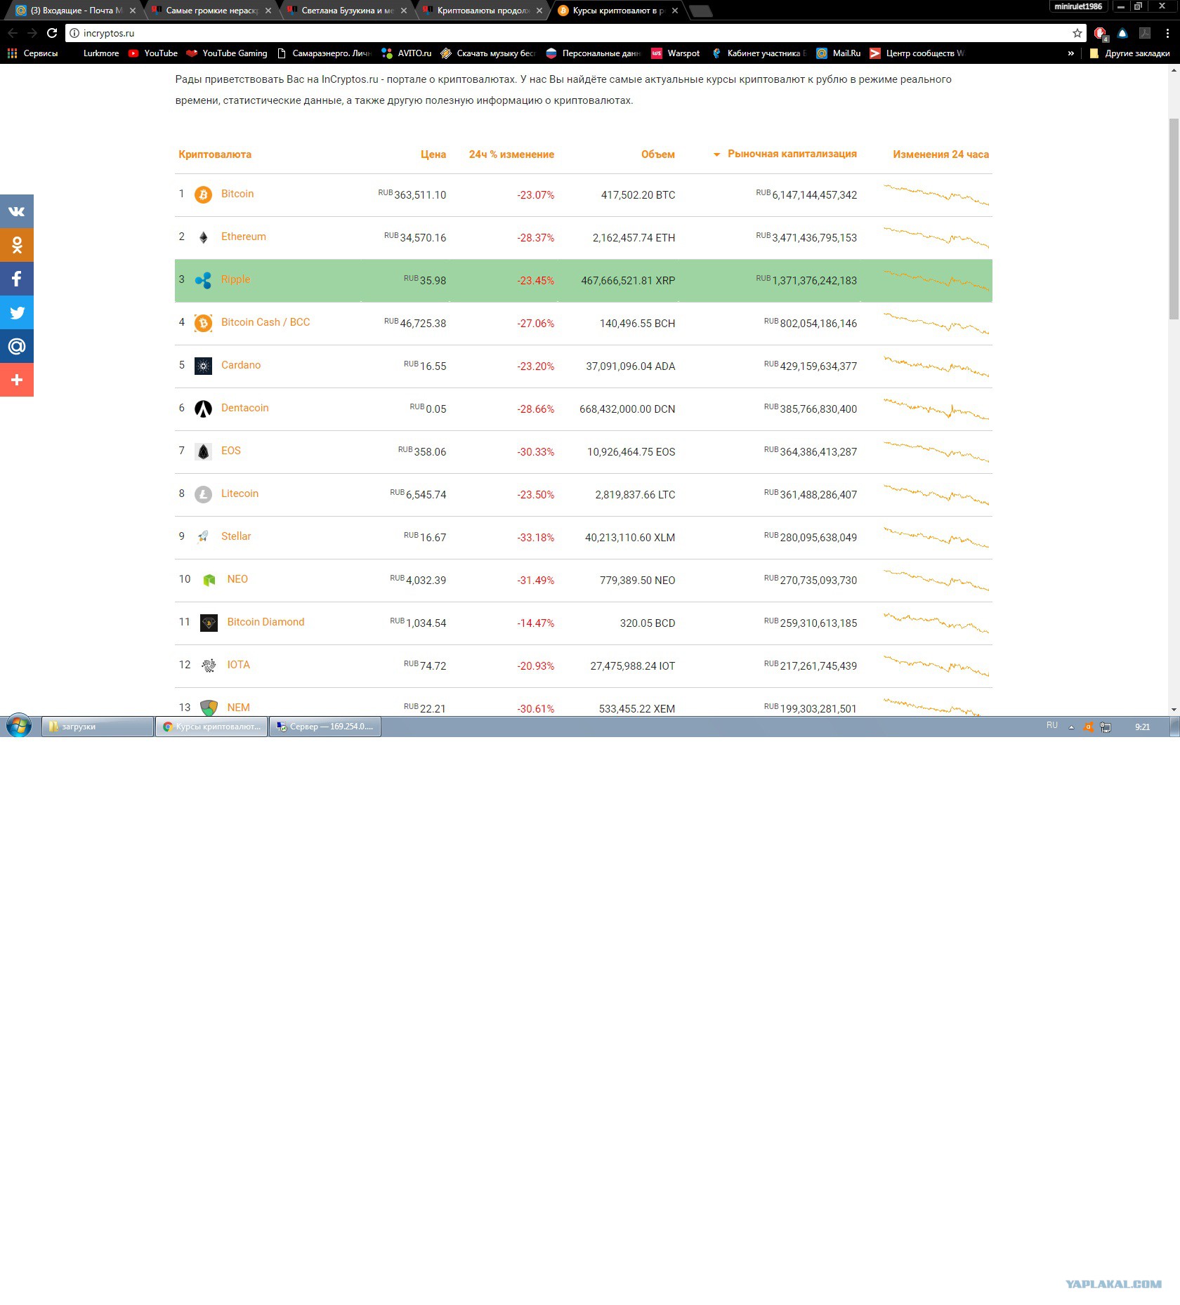Viewport: 1180px width, 1305px height.
Task: Open Mail.Ru bookmark
Action: click(839, 53)
